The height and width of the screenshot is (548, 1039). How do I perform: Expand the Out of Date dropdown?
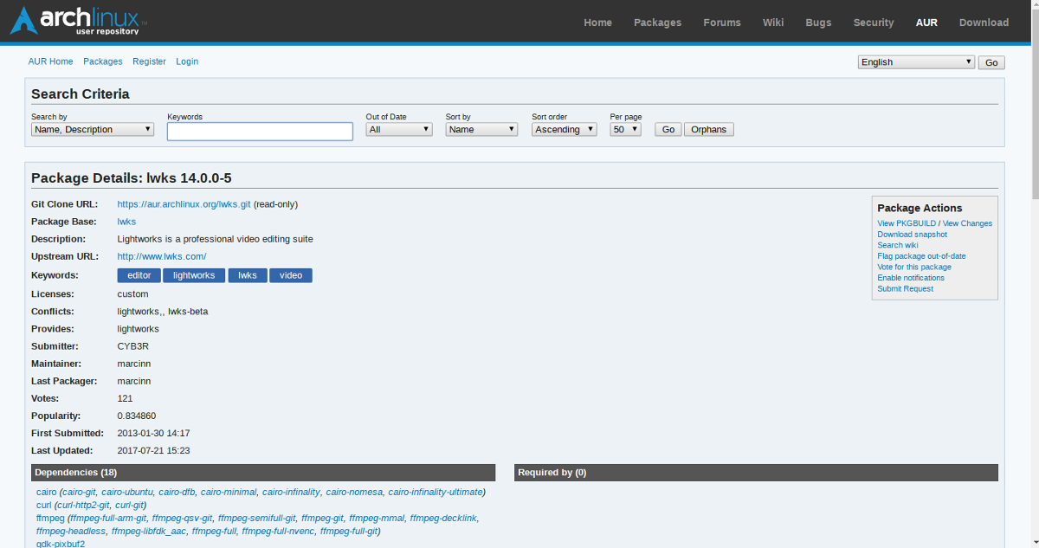coord(399,130)
